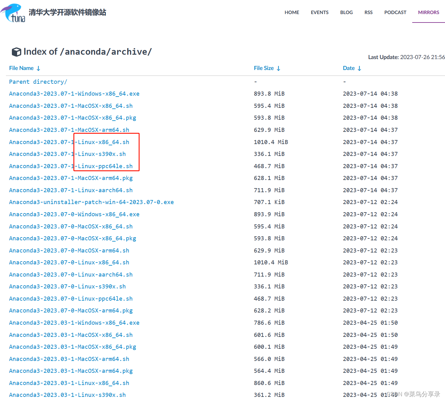This screenshot has height=400, width=445.
Task: Download Anaconda3-2023.07-0-Linux-aarch64.sh
Action: pyautogui.click(x=71, y=275)
